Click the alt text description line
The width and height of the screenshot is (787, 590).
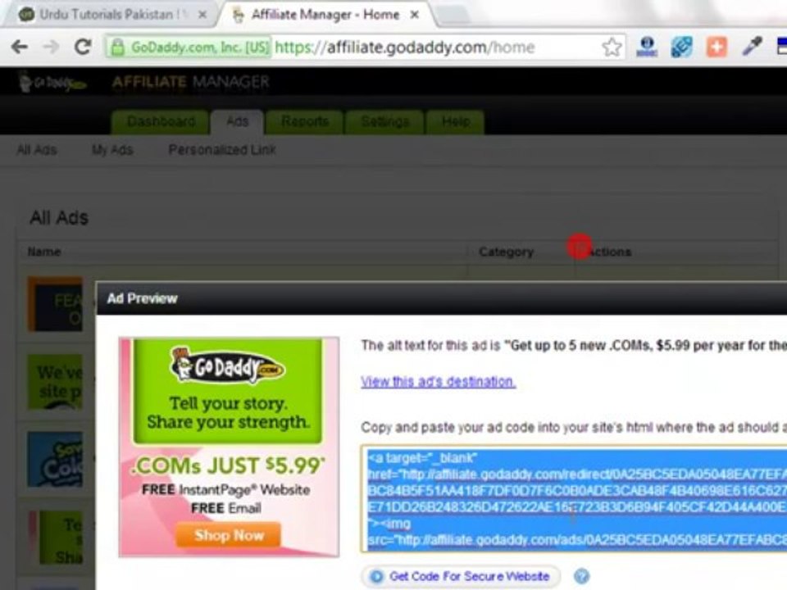(x=574, y=346)
